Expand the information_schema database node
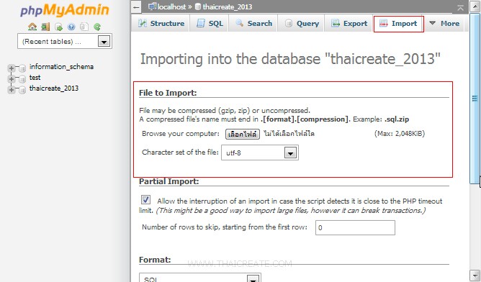Screen dimensions: 481x282 [x=12, y=68]
